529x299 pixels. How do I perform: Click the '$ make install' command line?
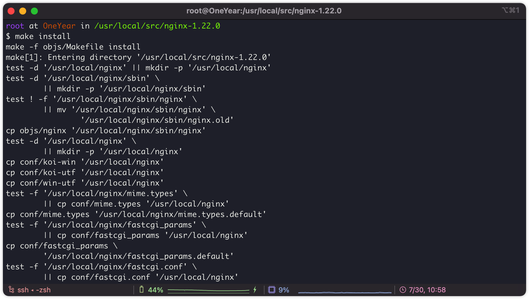[38, 36]
